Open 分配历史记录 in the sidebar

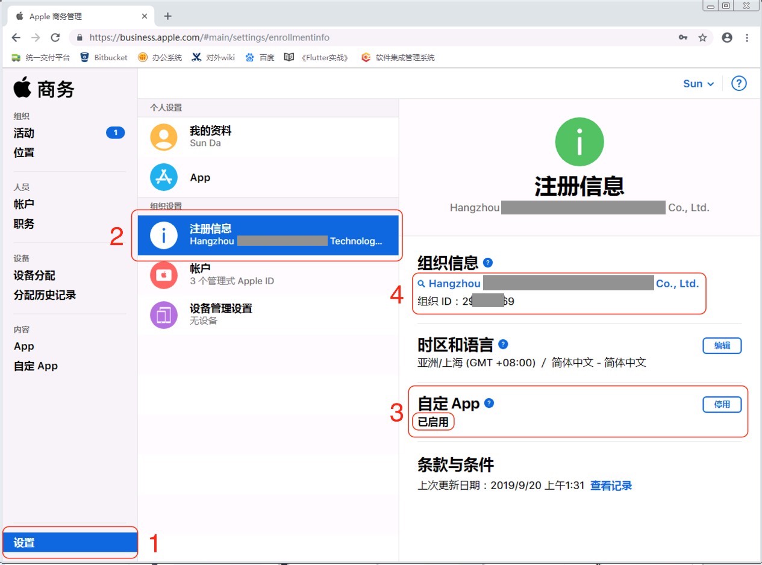tap(45, 295)
